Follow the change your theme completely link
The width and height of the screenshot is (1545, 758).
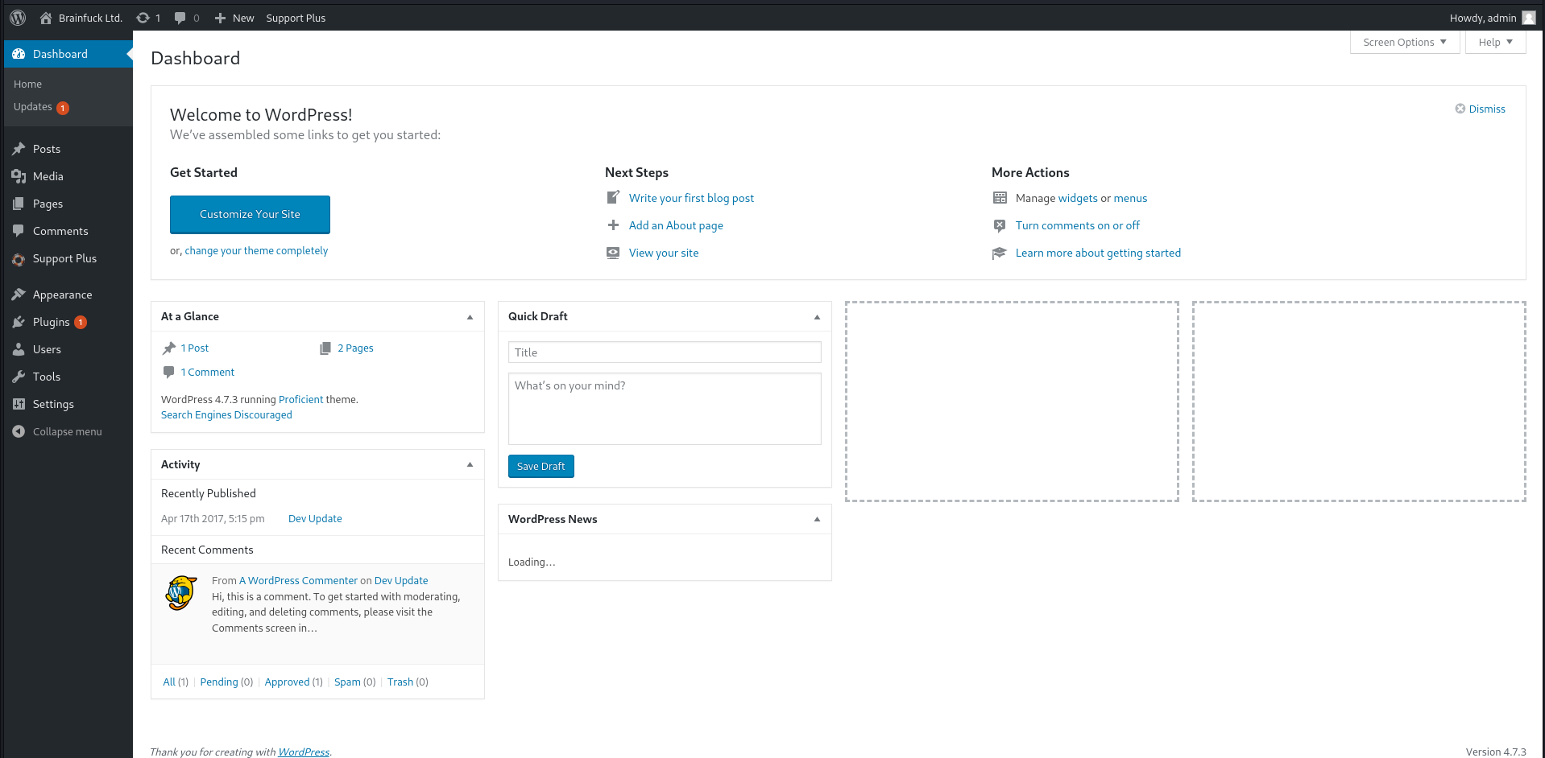(256, 250)
